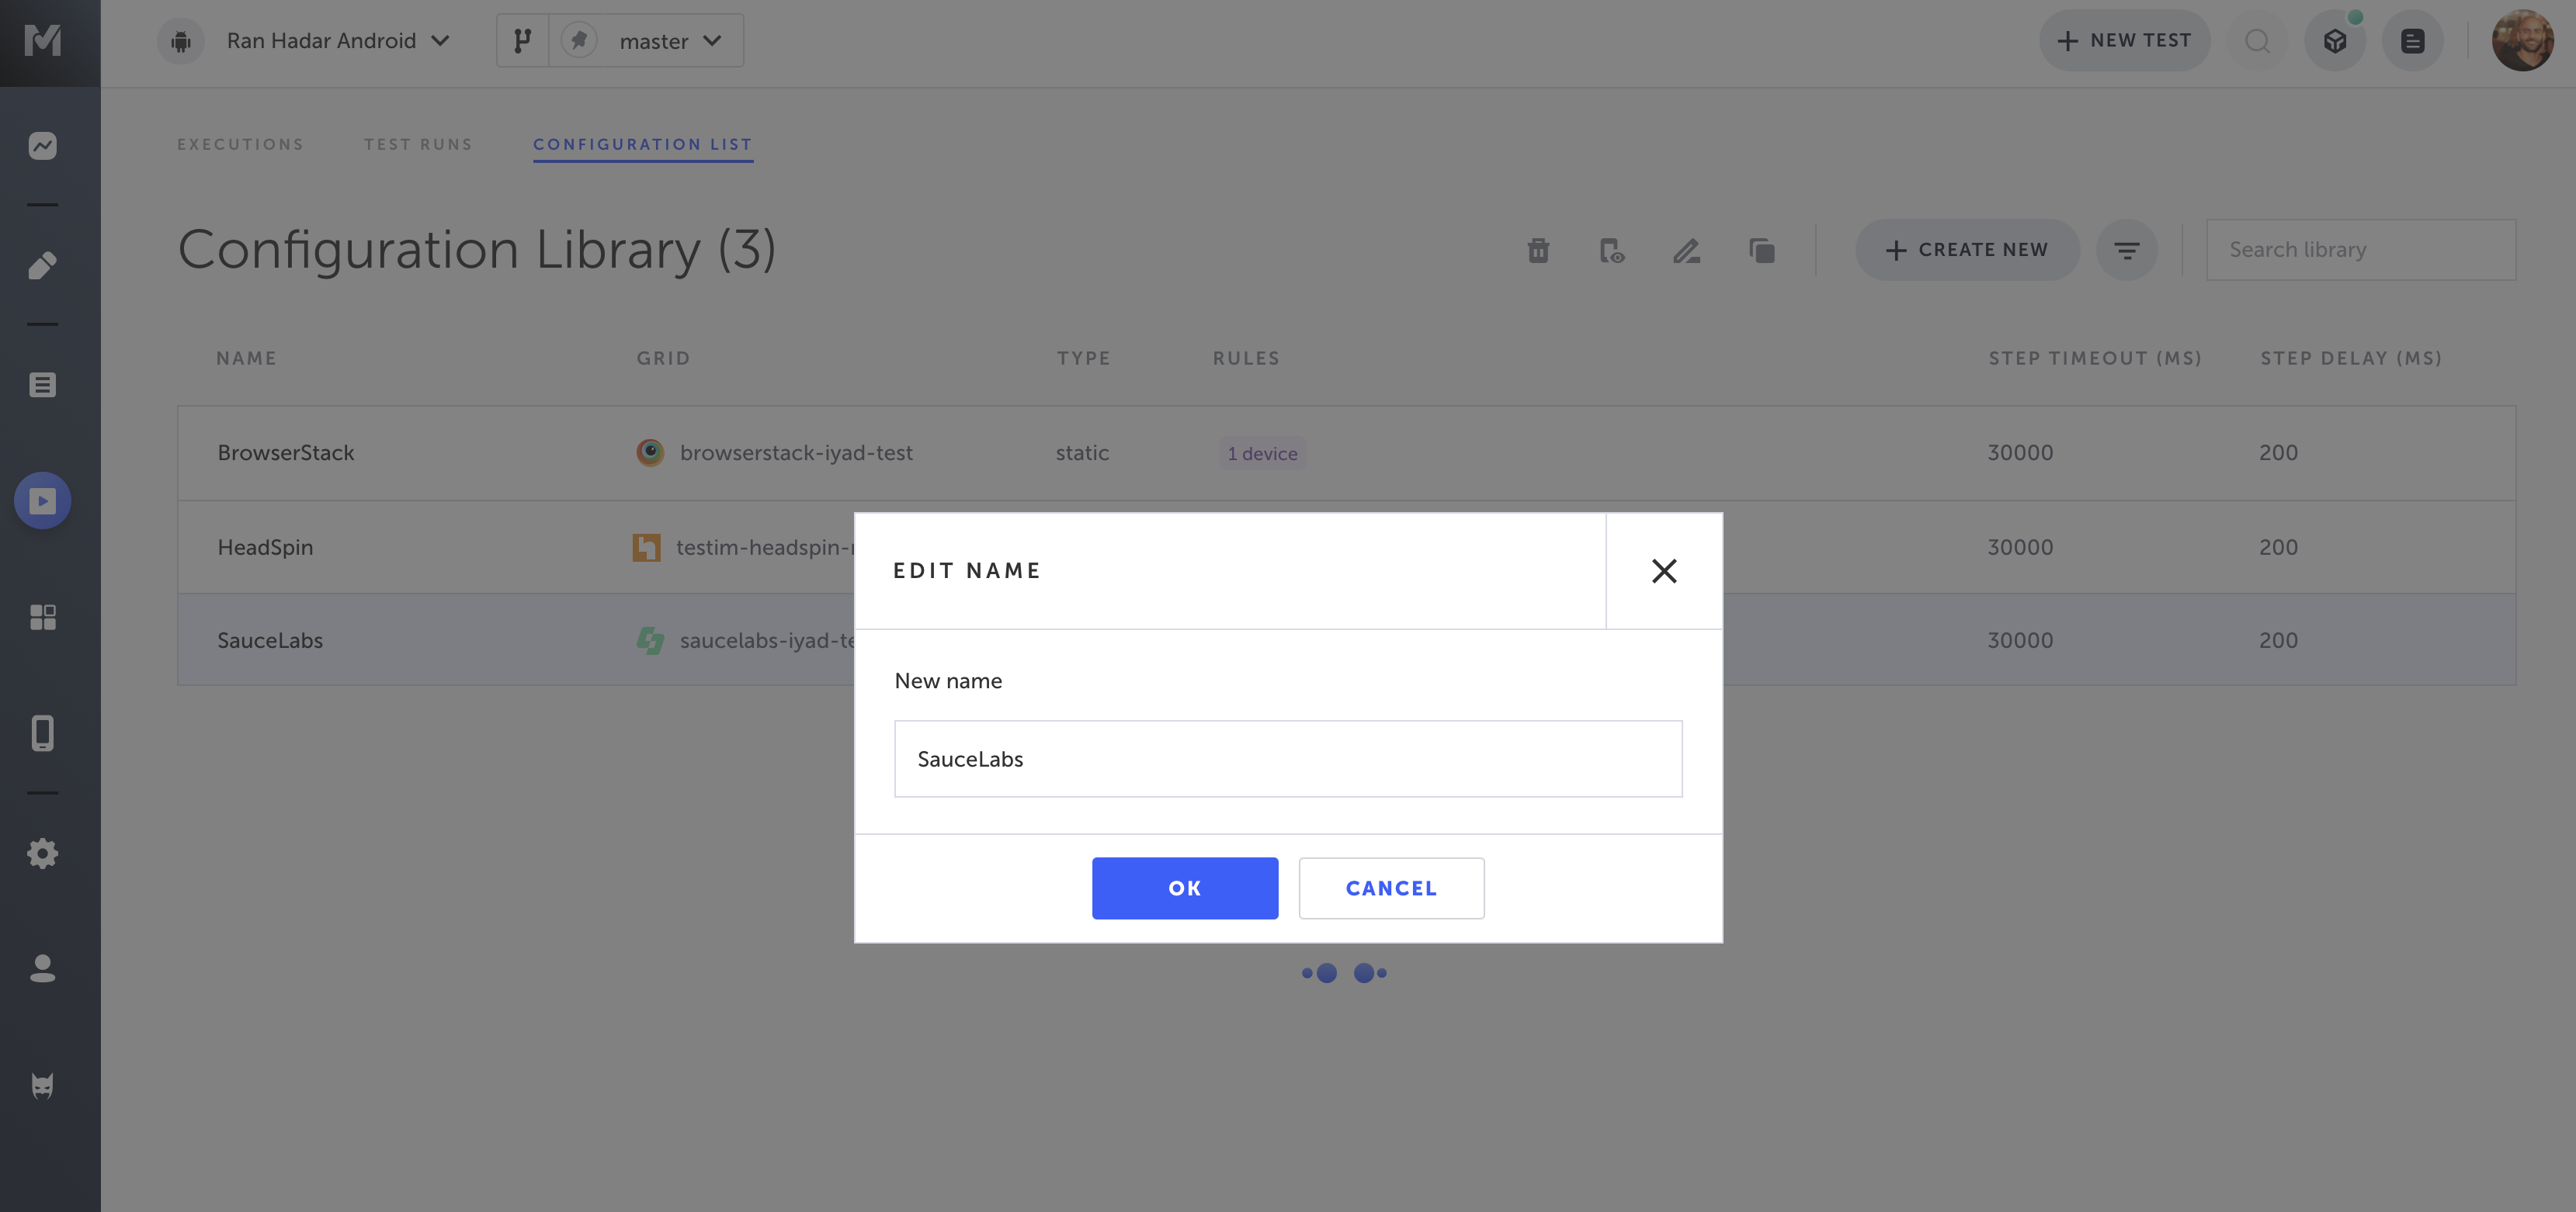Click the pinned branch icon

click(579, 41)
